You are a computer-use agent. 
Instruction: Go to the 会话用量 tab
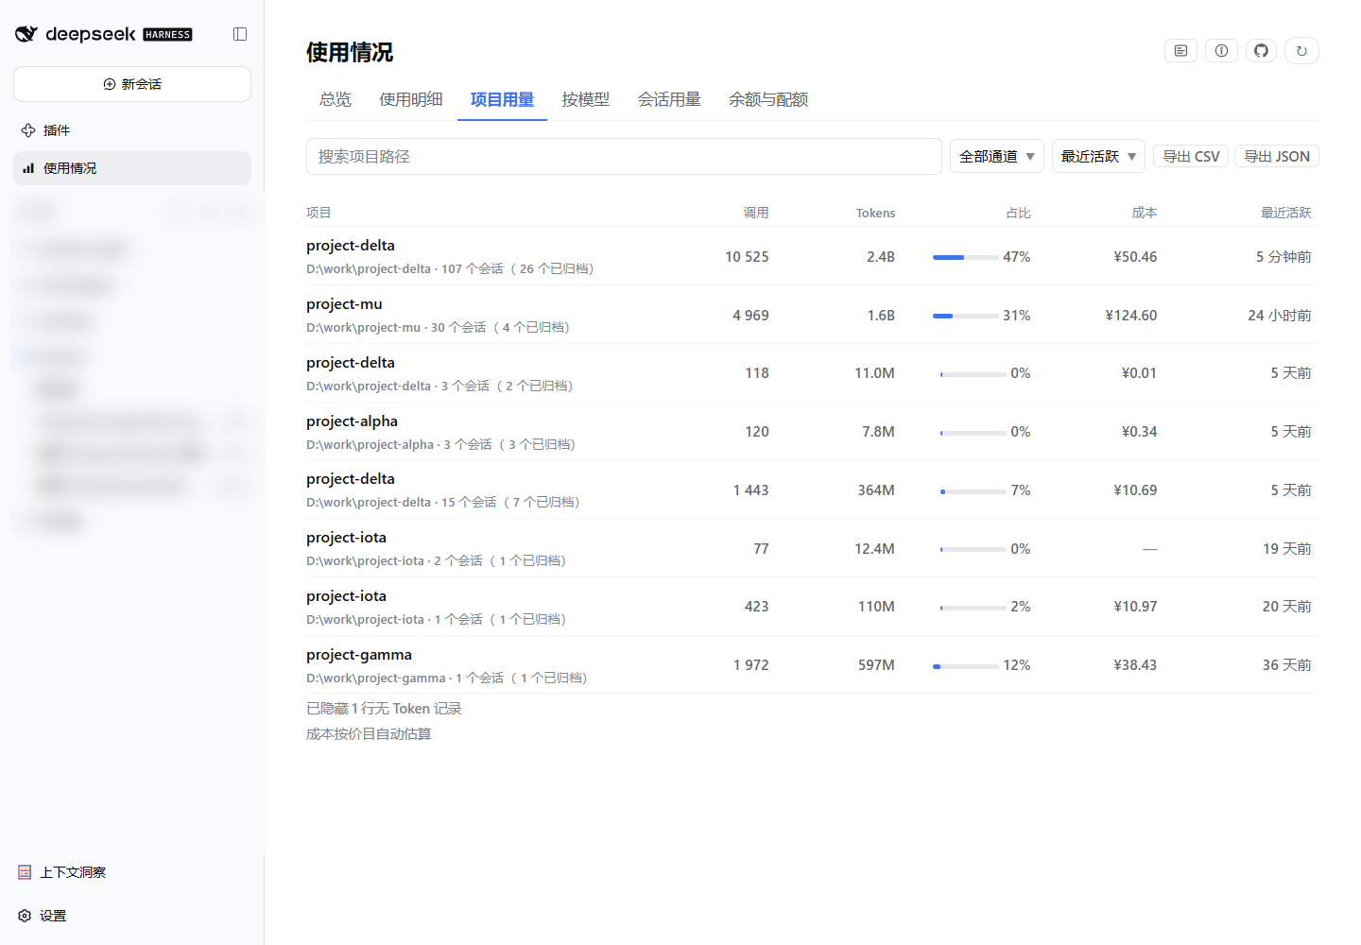pos(669,99)
